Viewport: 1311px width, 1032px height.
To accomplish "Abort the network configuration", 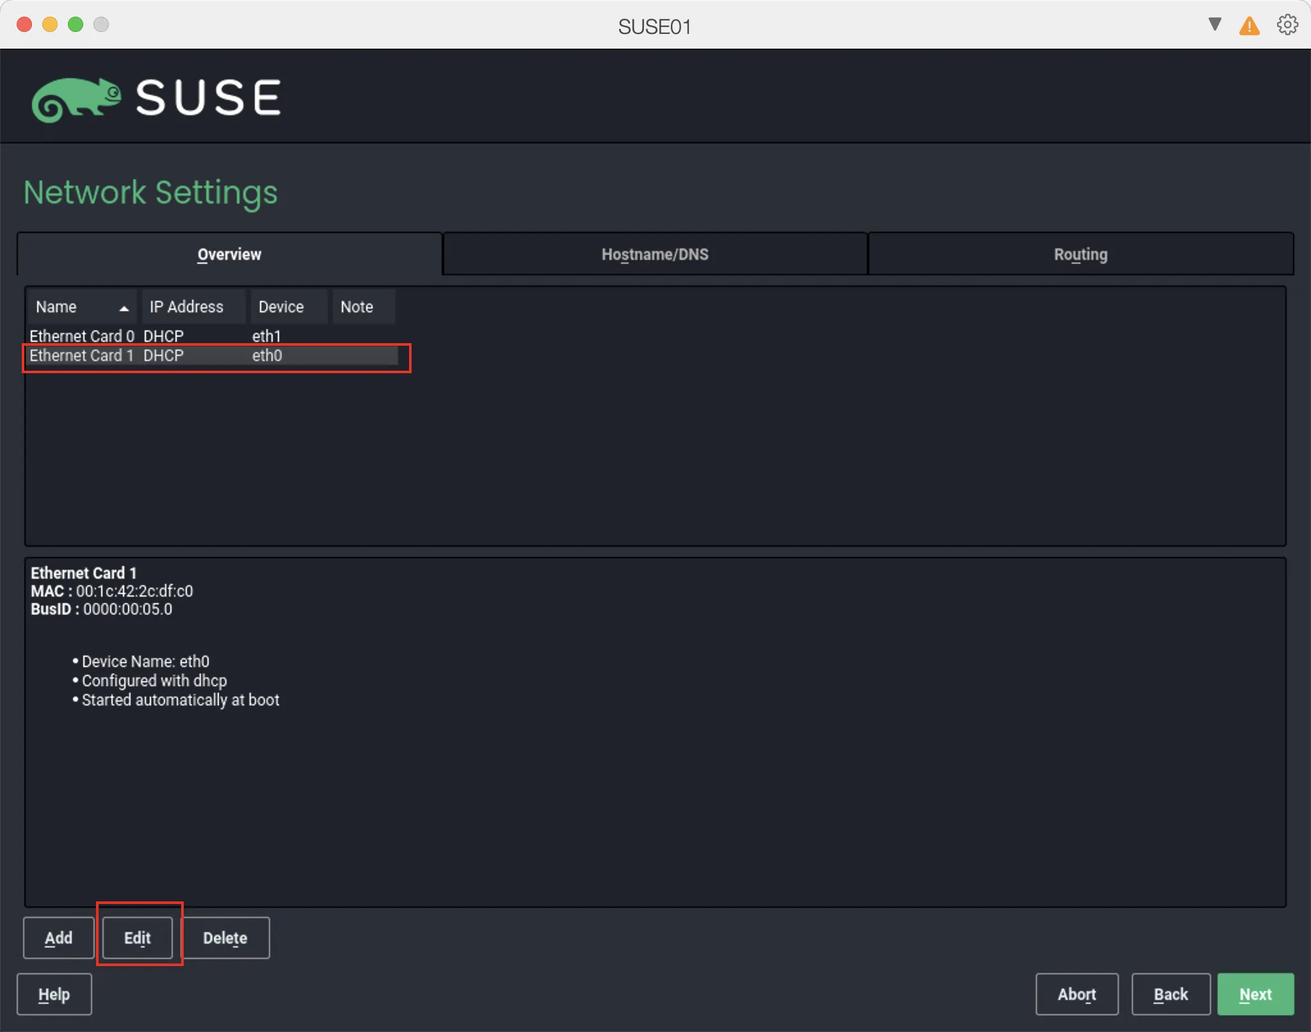I will [1076, 994].
